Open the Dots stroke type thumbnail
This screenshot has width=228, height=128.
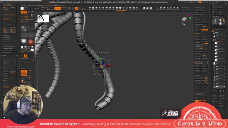pyautogui.click(x=24, y=28)
